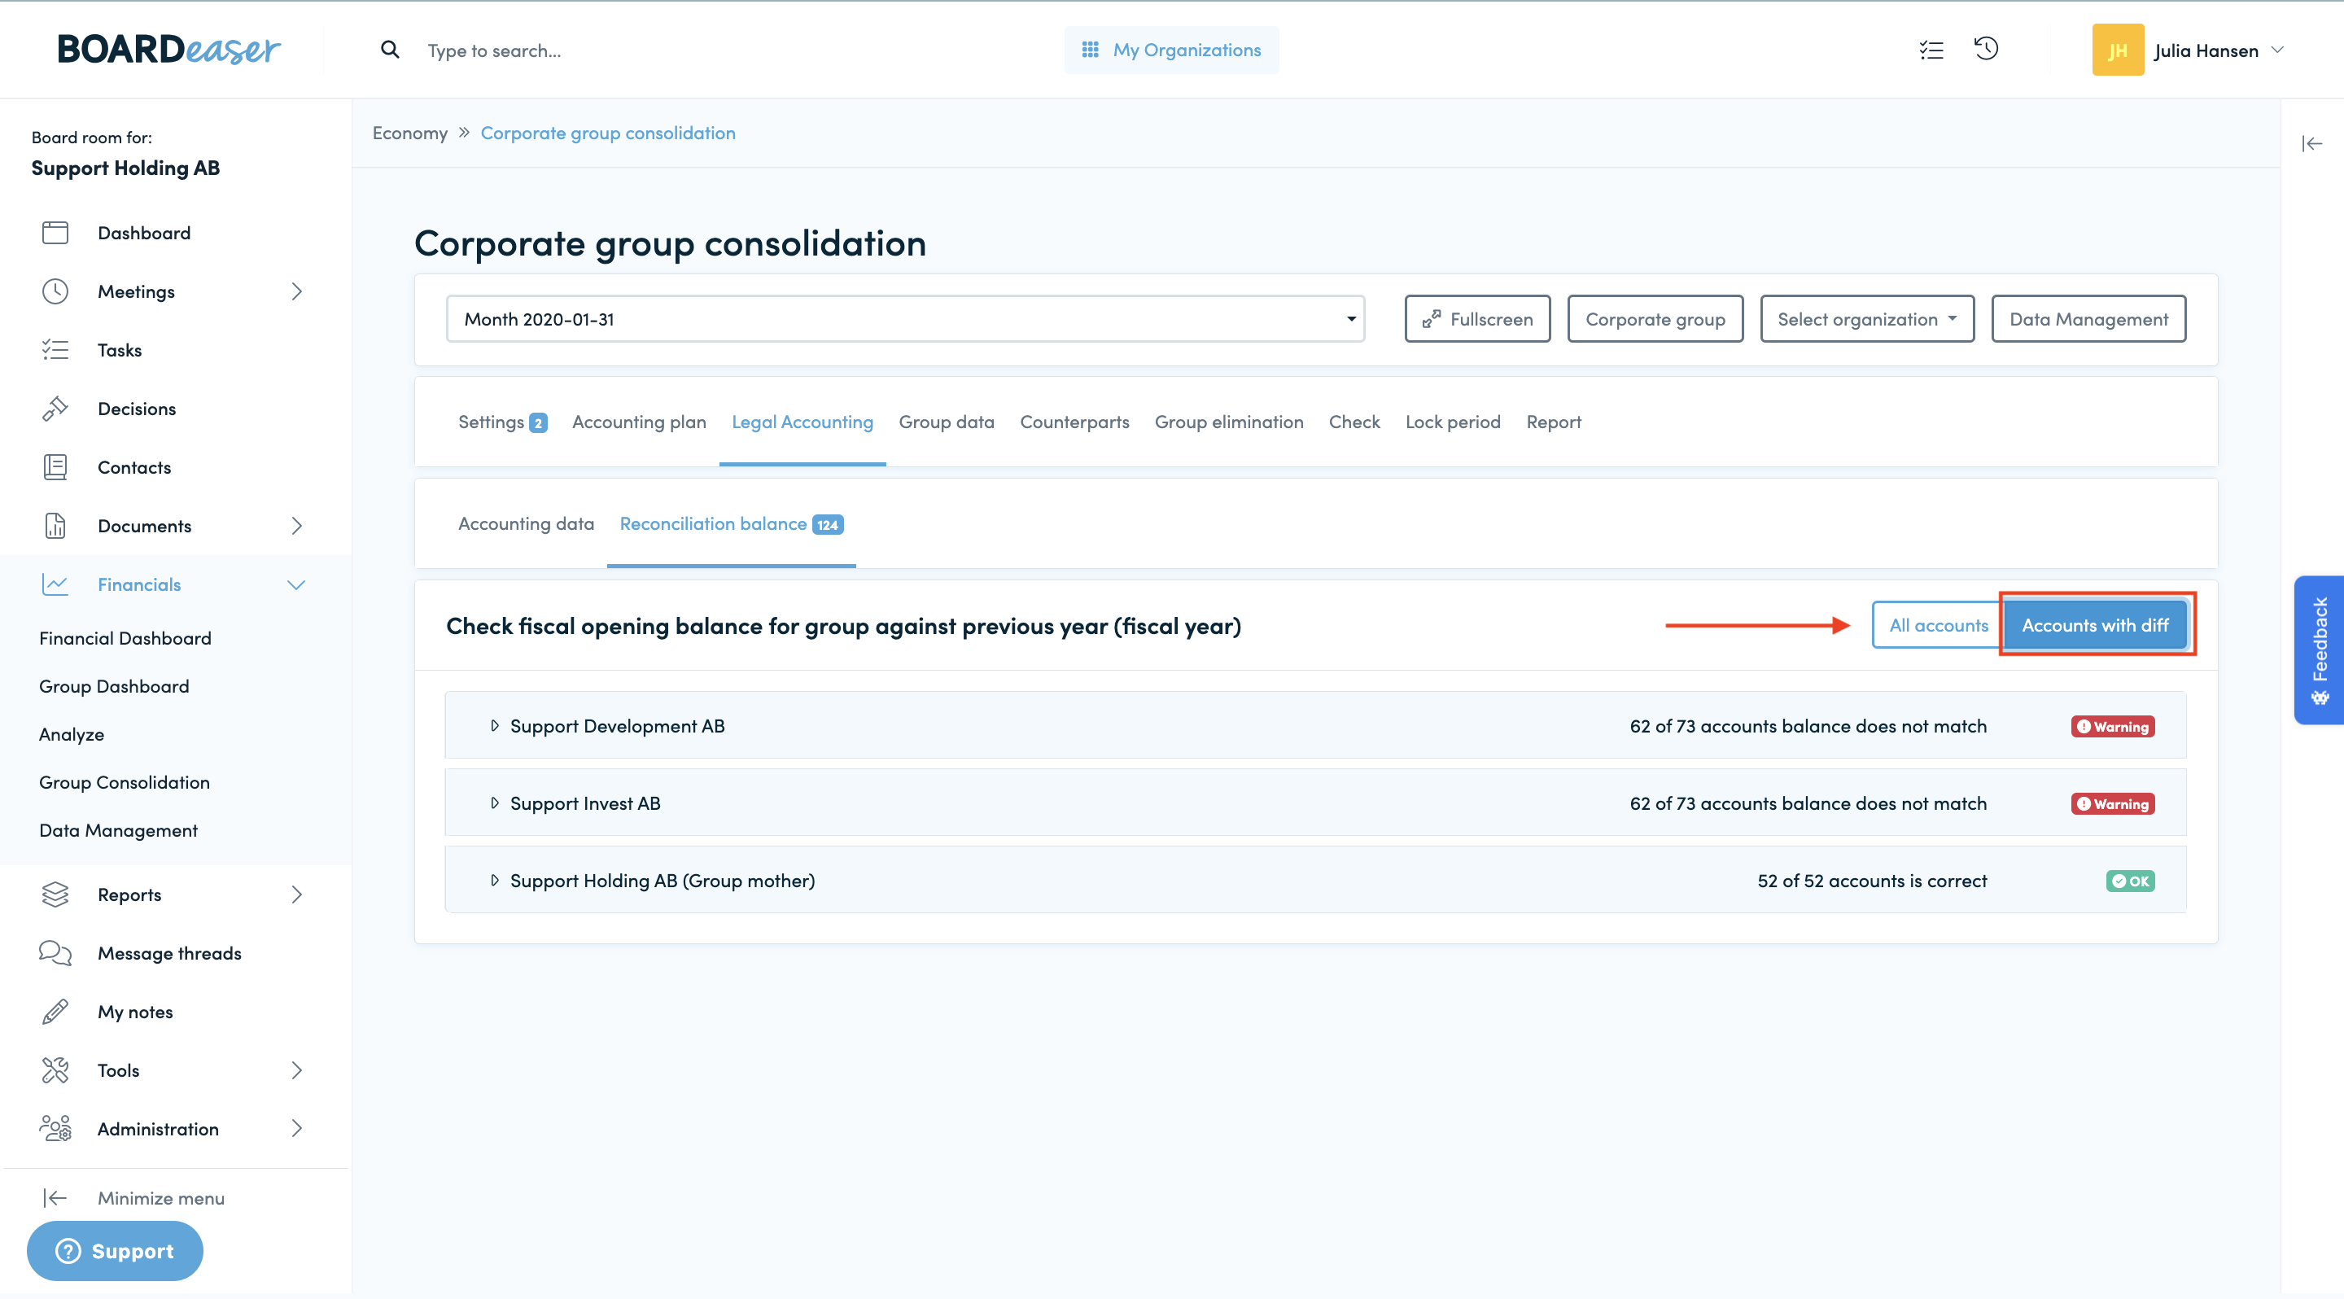Switch to All accounts filter
Image resolution: width=2344 pixels, height=1299 pixels.
pyautogui.click(x=1938, y=625)
